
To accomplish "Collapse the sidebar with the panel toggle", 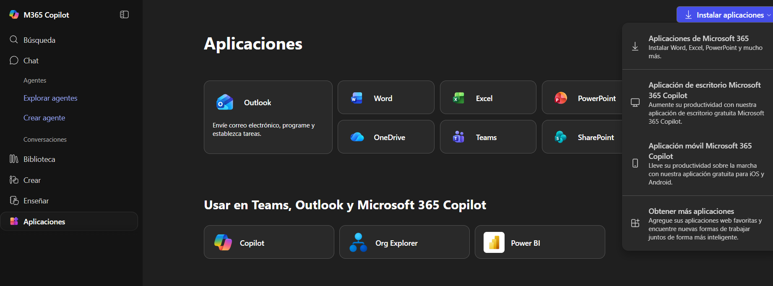I will pyautogui.click(x=124, y=14).
